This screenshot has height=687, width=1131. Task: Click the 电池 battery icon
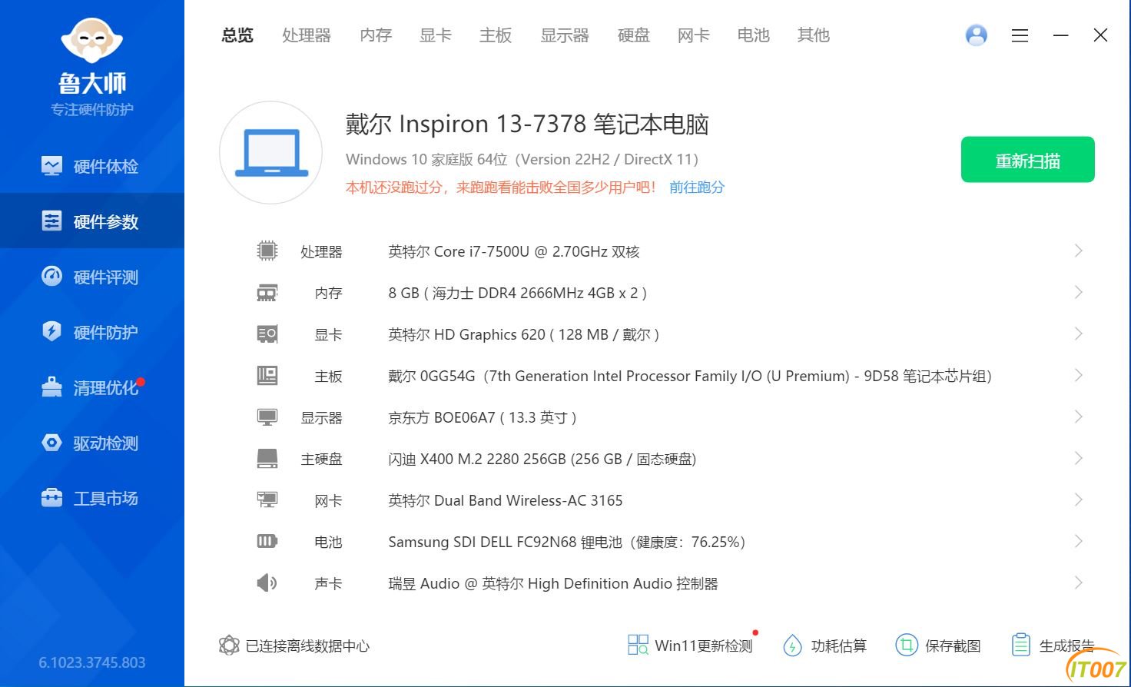[x=267, y=542]
